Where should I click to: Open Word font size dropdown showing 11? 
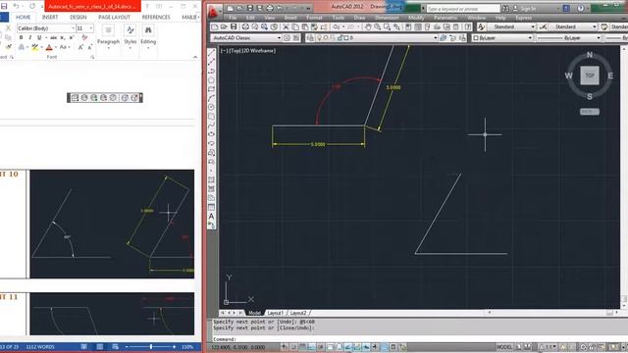(x=91, y=28)
